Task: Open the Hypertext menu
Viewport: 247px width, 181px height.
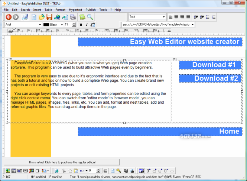Action: [x=75, y=10]
